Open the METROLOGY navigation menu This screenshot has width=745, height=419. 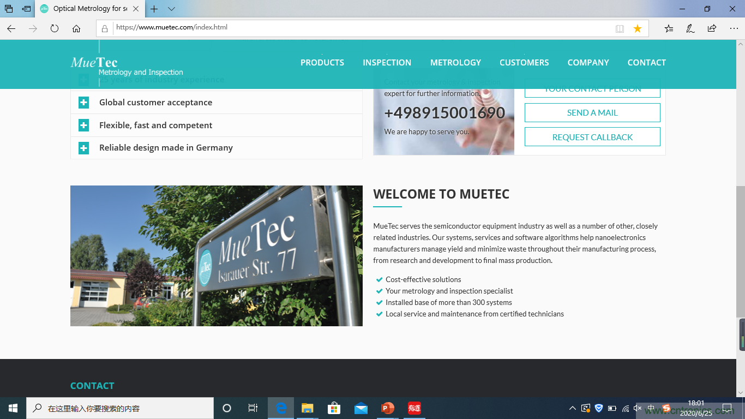pyautogui.click(x=455, y=62)
